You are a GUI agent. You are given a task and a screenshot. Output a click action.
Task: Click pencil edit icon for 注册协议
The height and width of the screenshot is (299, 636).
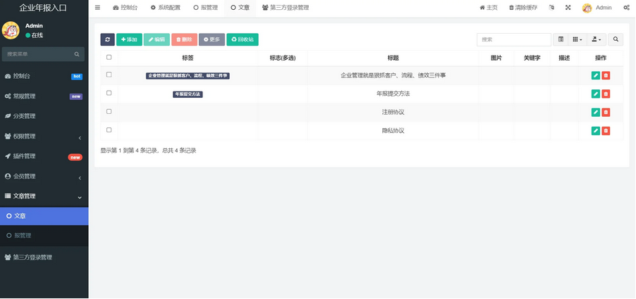pos(595,112)
